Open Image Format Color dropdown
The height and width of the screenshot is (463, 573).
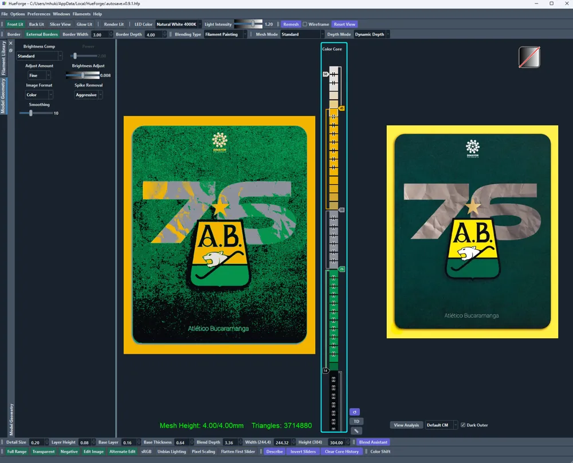[x=39, y=94]
